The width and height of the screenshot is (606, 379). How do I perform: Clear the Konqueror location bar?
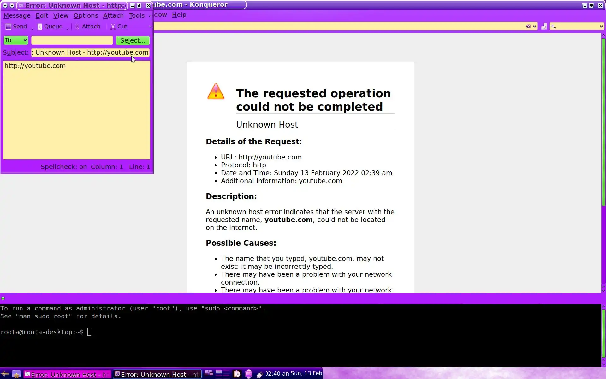point(528,27)
